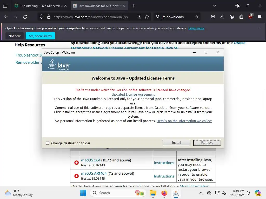The width and height of the screenshot is (266, 199).
Task: Select Java installer taskbar icon
Action: pyautogui.click(x=176, y=193)
